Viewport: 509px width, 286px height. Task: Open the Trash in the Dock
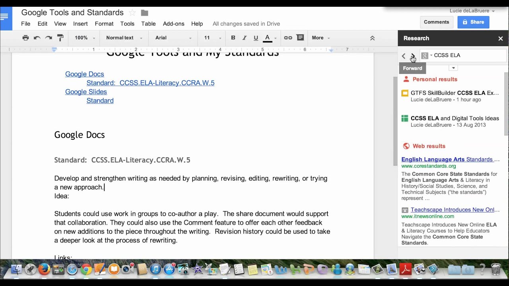tap(496, 269)
